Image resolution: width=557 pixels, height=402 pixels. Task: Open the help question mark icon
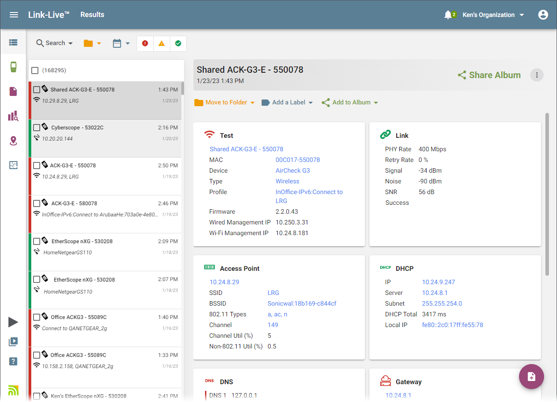click(x=13, y=361)
